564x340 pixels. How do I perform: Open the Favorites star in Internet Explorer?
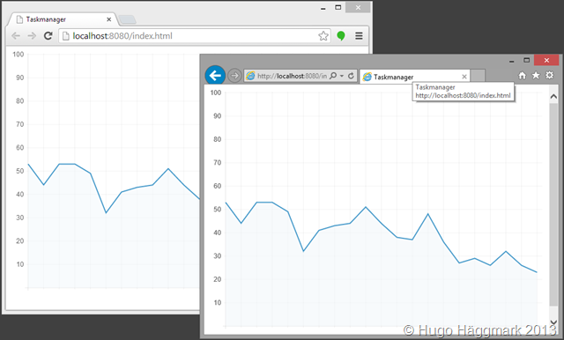coord(536,75)
